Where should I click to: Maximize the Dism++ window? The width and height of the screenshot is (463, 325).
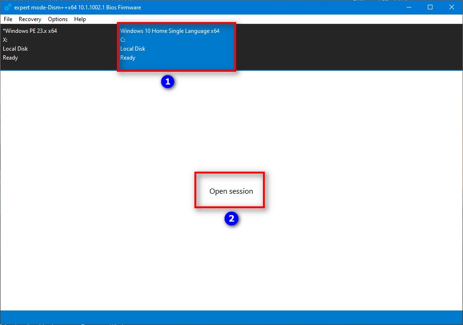pyautogui.click(x=430, y=7)
